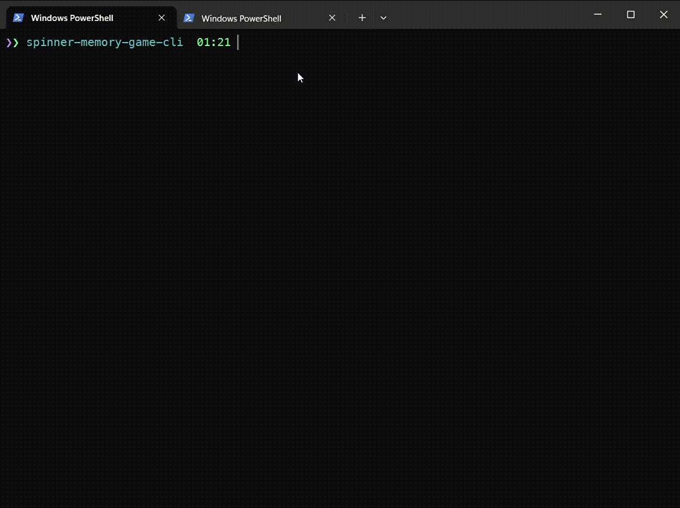680x508 pixels.
Task: Close the second Windows PowerShell tab
Action: coord(332,18)
